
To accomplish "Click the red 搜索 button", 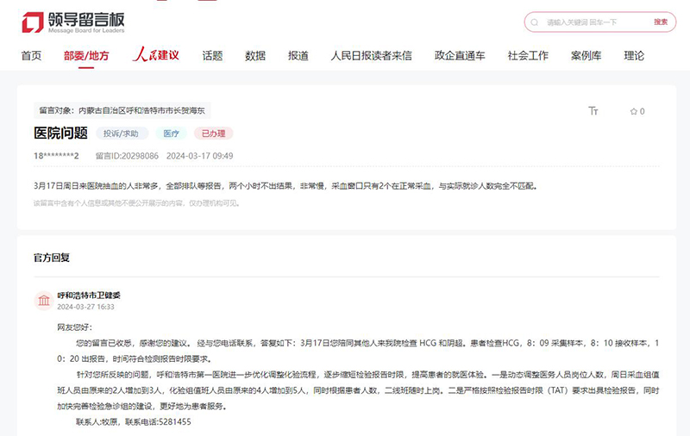I will coord(660,22).
